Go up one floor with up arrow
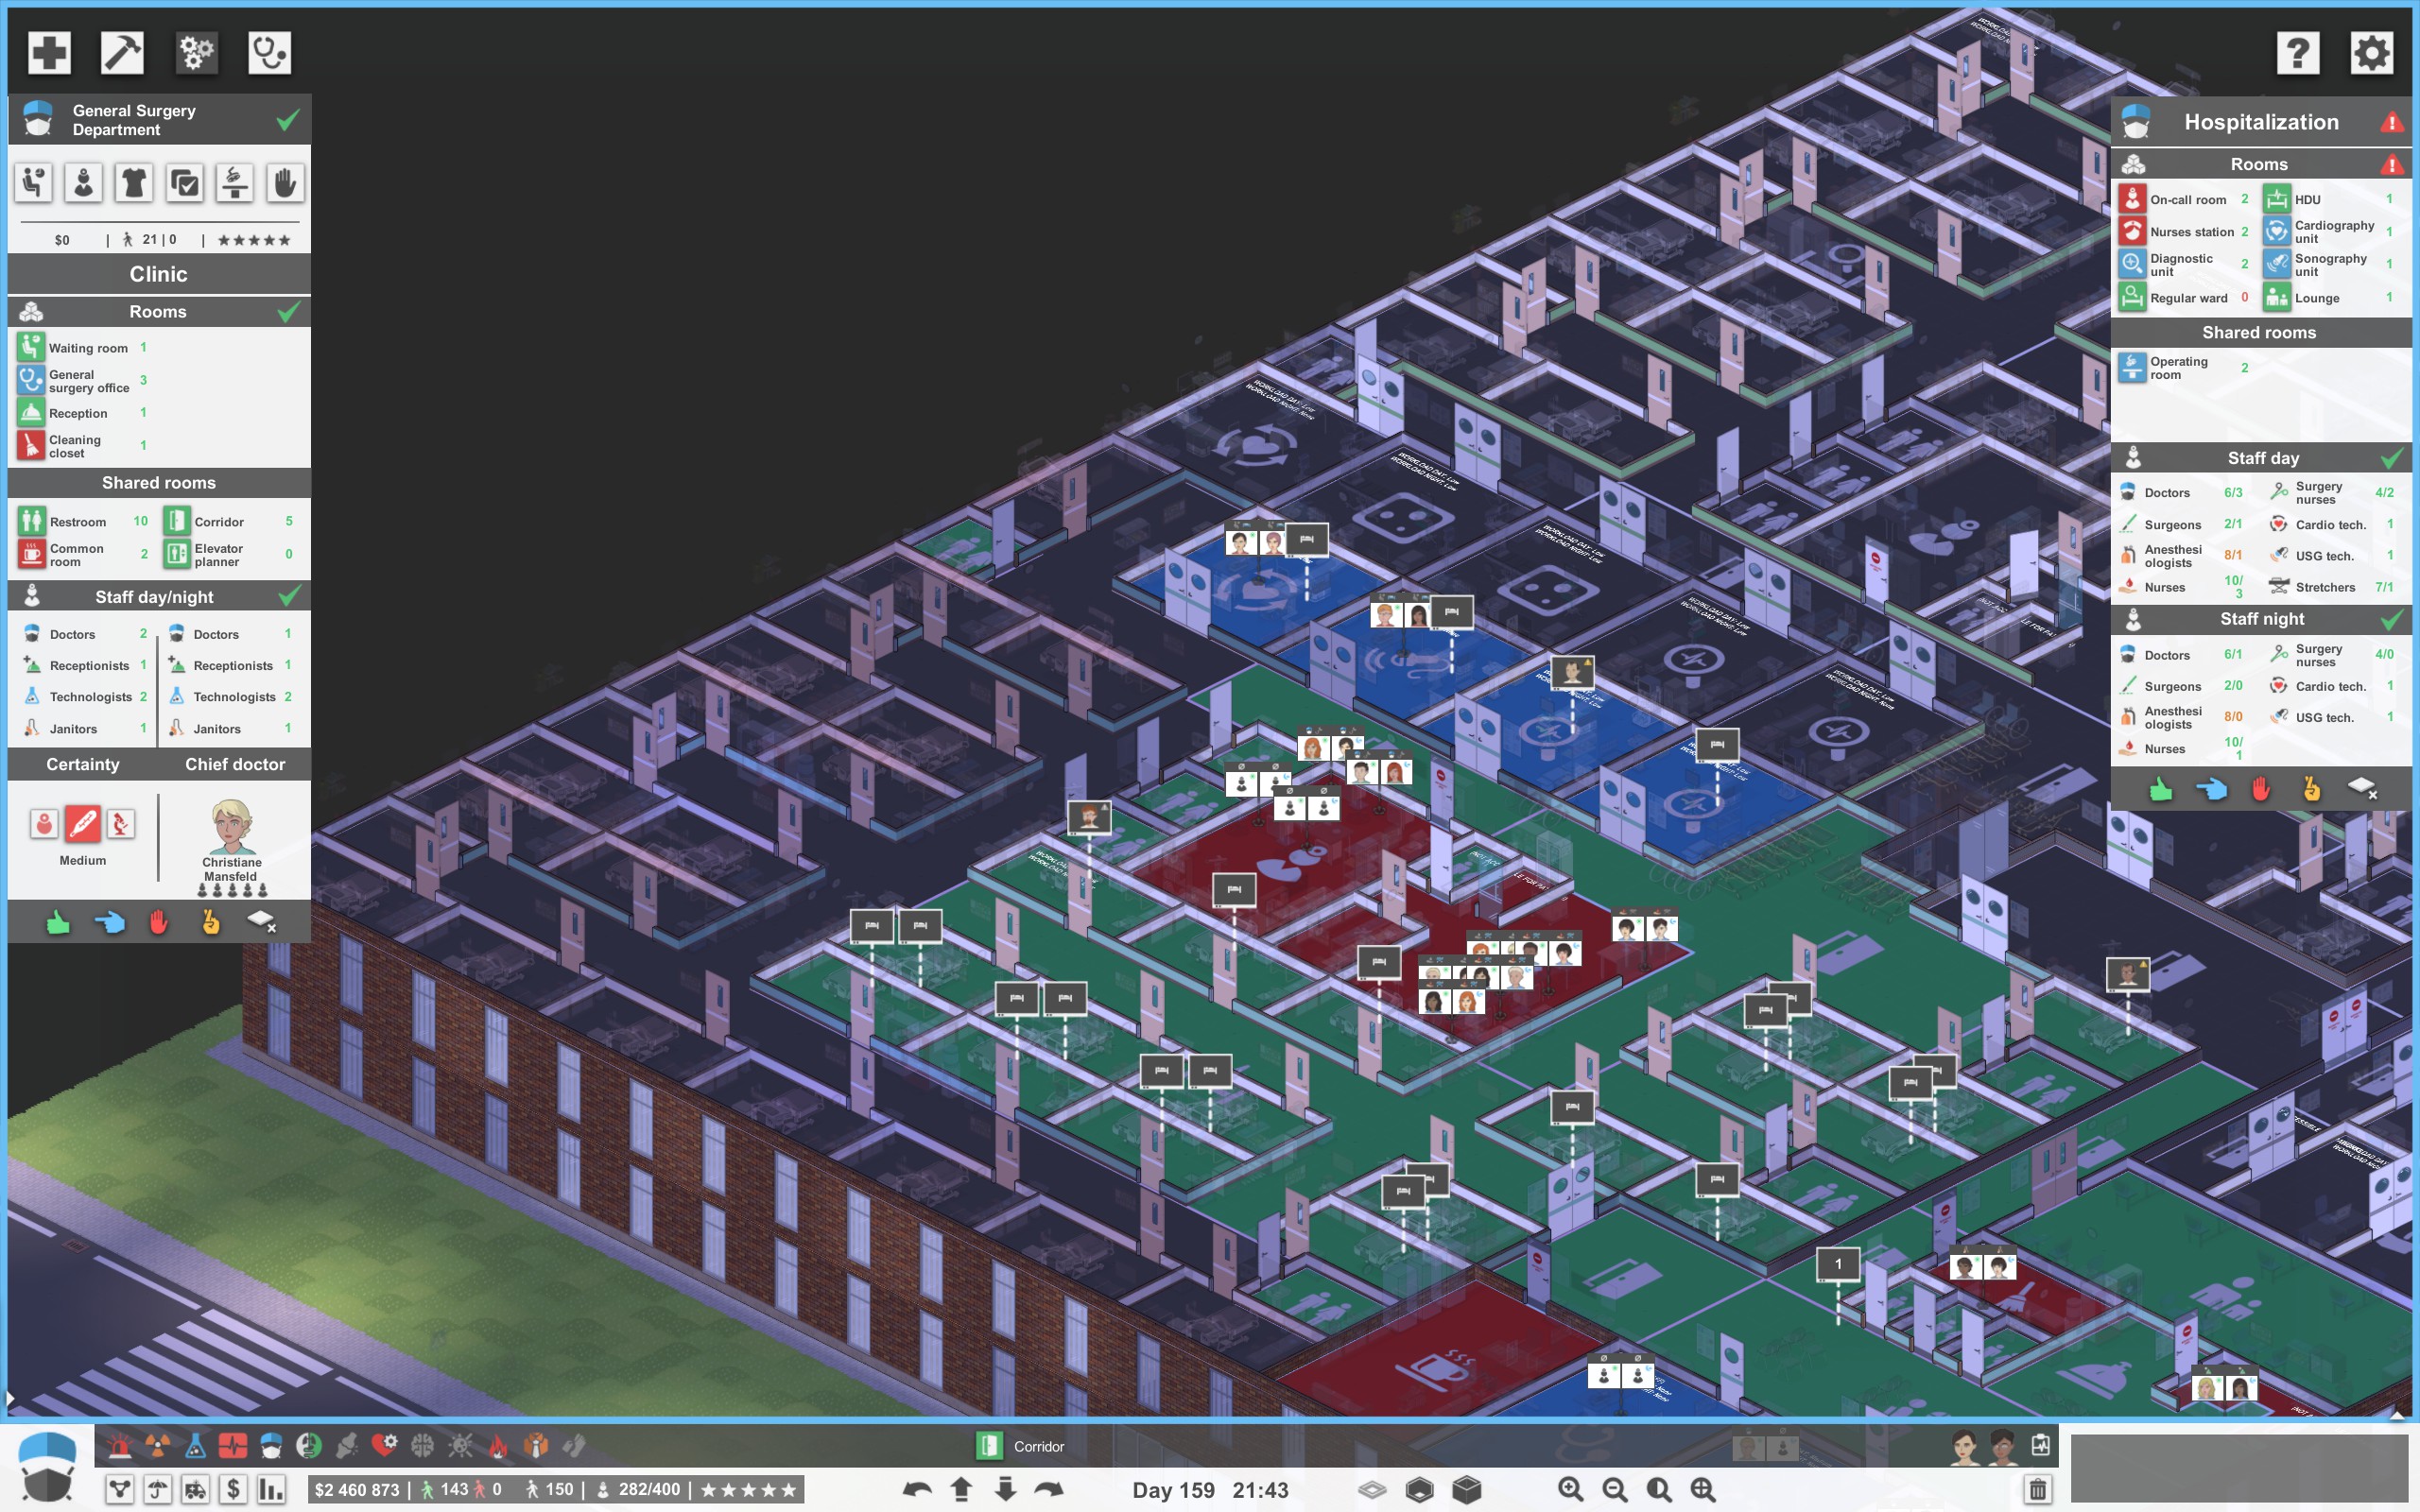 click(x=961, y=1490)
